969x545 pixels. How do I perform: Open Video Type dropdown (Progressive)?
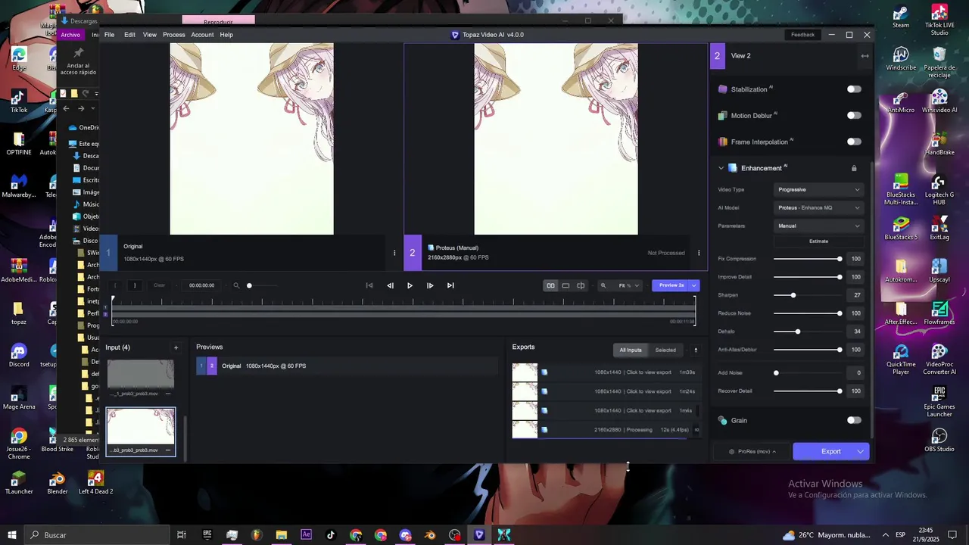(x=819, y=189)
